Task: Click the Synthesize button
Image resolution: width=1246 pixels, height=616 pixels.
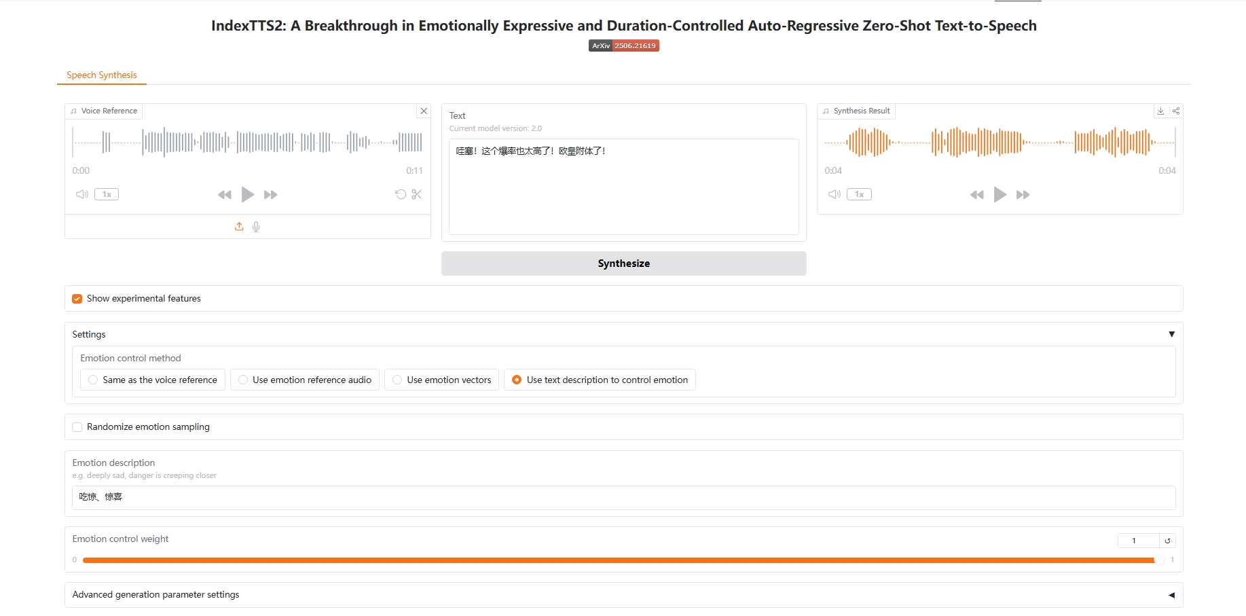Action: 623,264
